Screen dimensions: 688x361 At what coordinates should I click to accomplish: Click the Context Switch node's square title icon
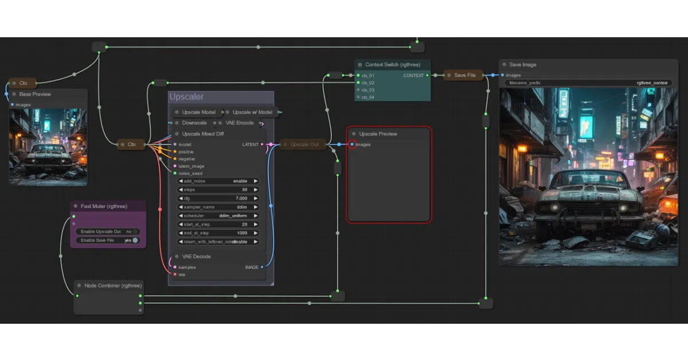(360, 65)
